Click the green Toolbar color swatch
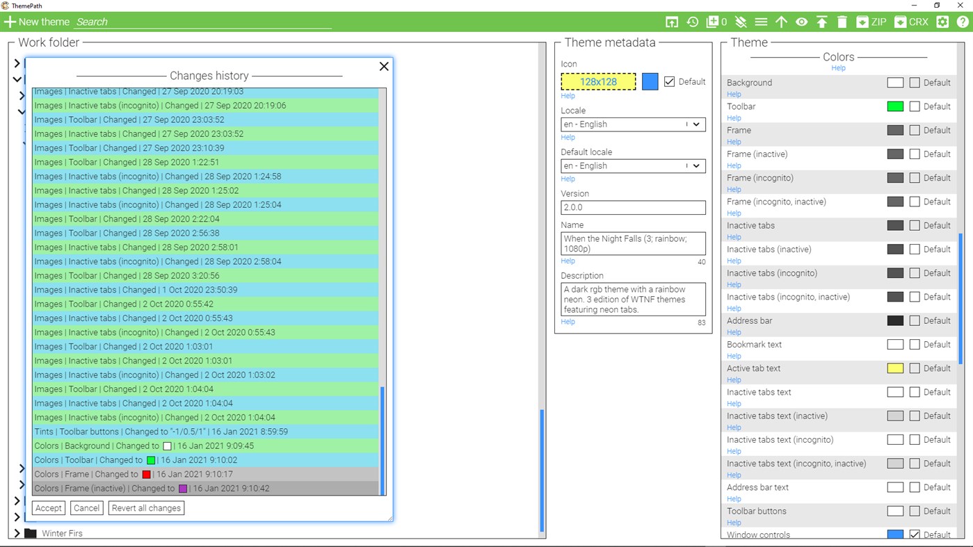Image resolution: width=973 pixels, height=547 pixels. (895, 106)
